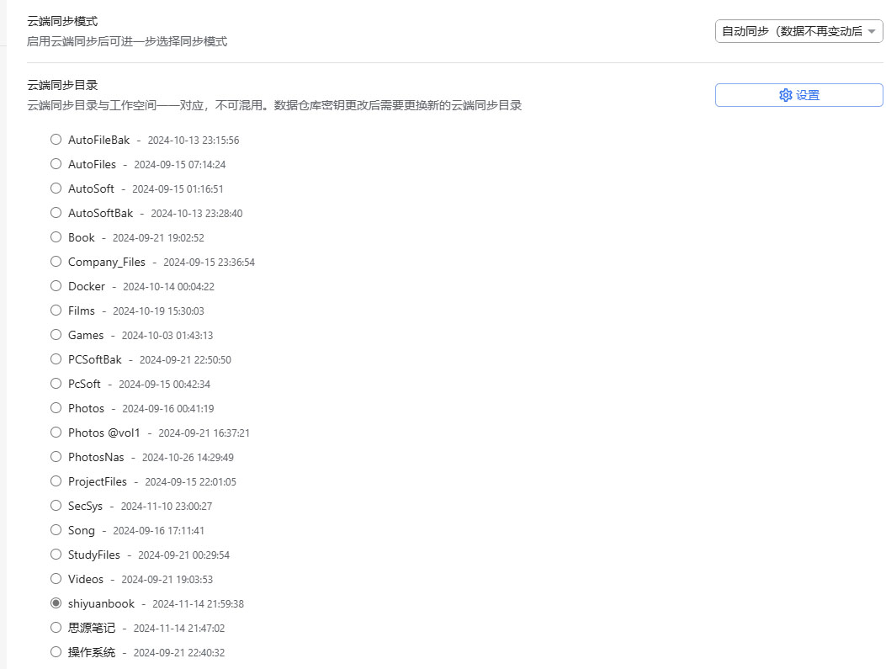The image size is (886, 669).
Task: Select the AutoFiles sync directory
Action: [x=56, y=163]
